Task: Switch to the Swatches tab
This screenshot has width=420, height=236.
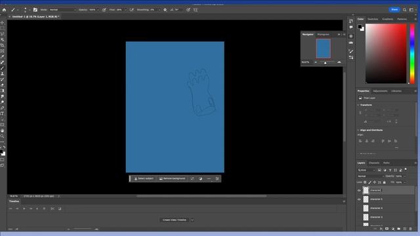Action: pyautogui.click(x=373, y=19)
